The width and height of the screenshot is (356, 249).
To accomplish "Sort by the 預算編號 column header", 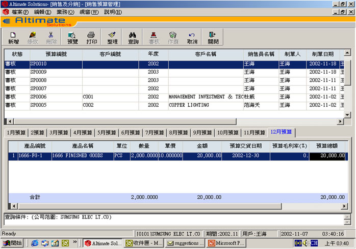I will pyautogui.click(x=56, y=54).
